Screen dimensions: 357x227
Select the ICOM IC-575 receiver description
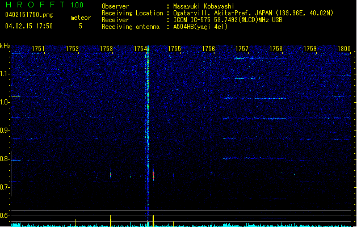[228, 20]
